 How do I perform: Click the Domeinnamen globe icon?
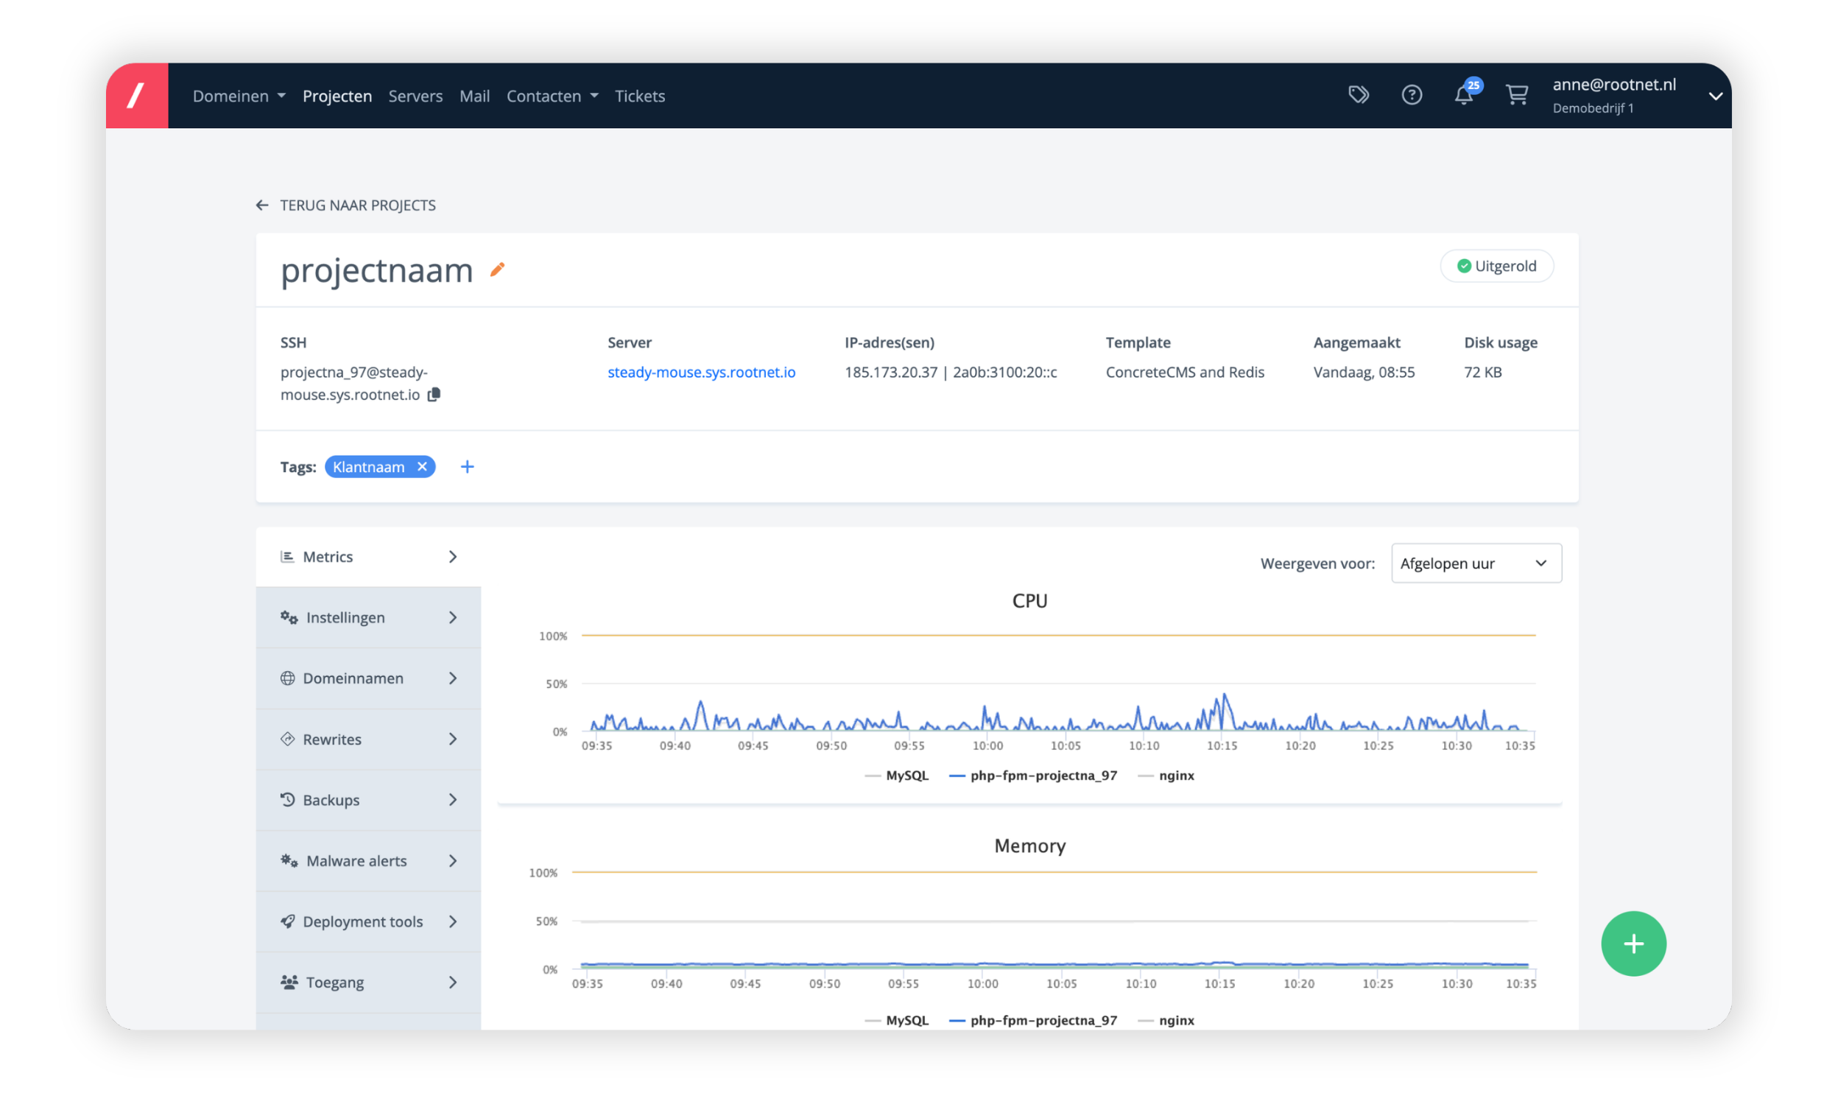[x=288, y=678]
